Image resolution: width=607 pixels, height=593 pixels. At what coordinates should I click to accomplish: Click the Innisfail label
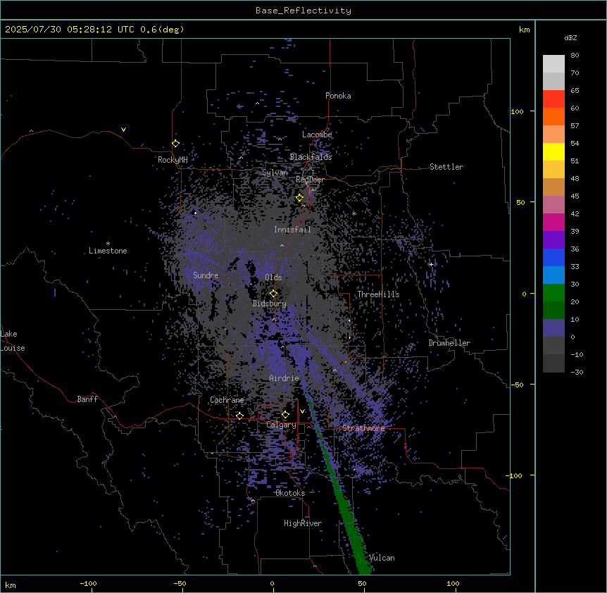pyautogui.click(x=292, y=230)
